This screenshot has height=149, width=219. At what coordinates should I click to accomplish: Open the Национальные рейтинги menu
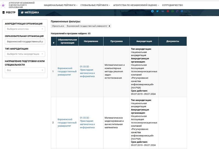click(x=60, y=5)
